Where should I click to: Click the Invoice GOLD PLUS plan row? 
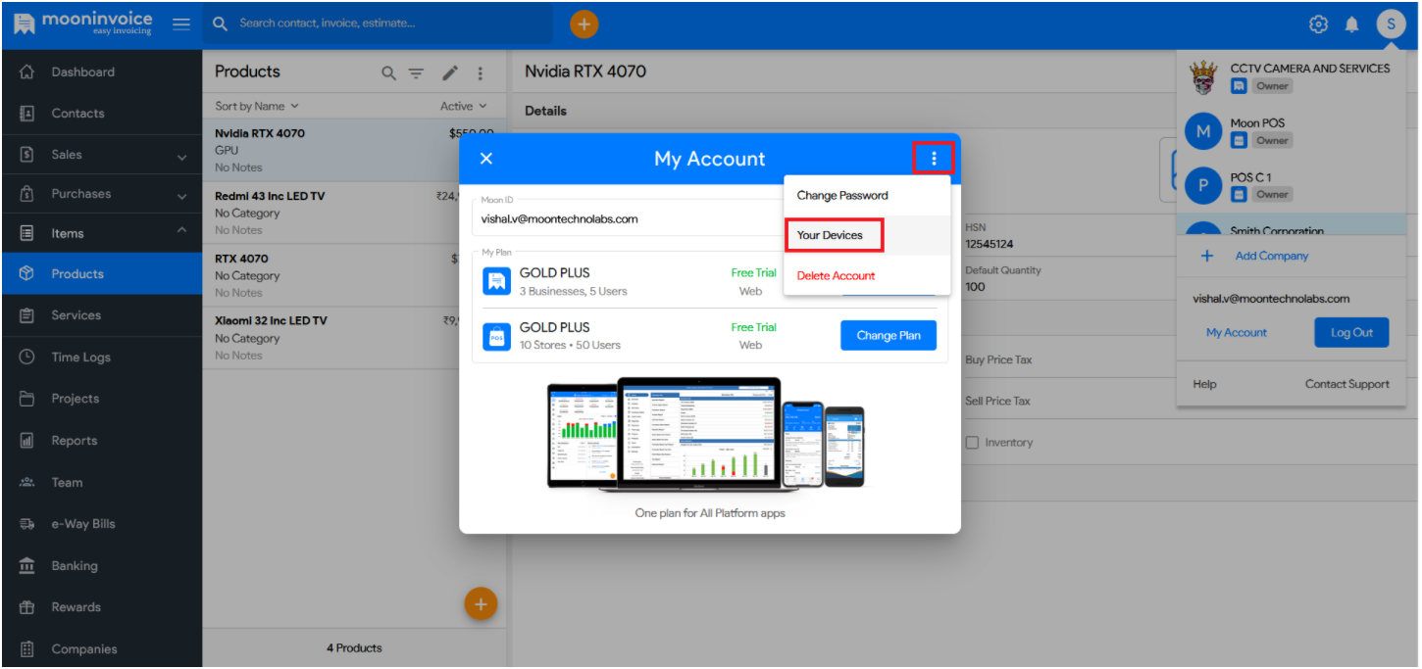click(x=710, y=281)
